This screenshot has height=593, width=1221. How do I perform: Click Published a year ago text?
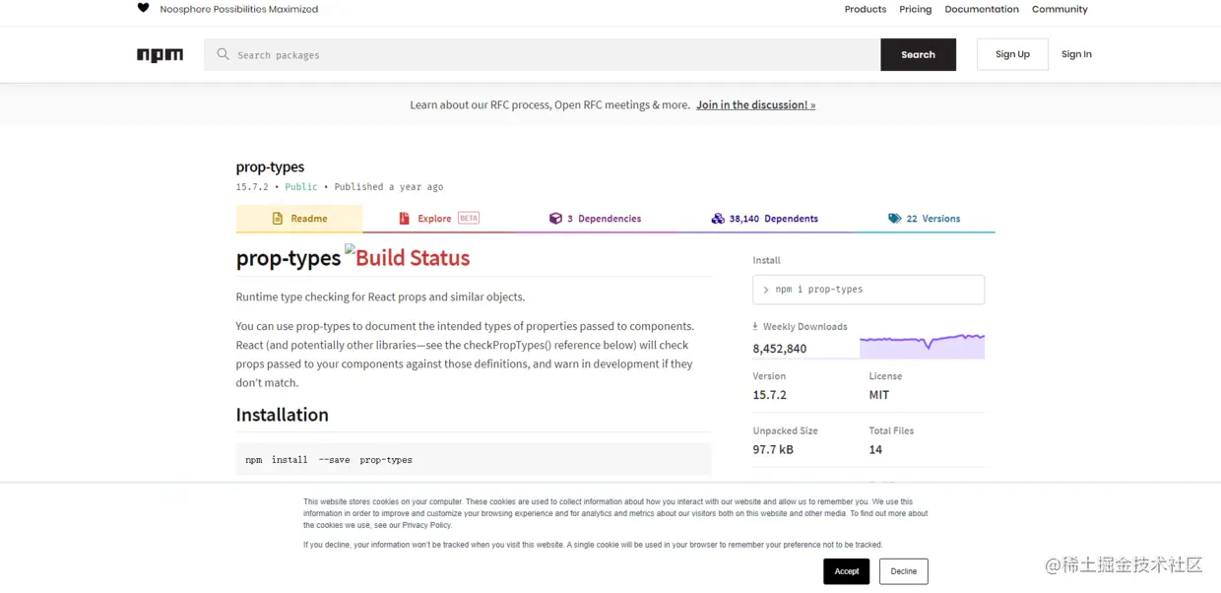pyautogui.click(x=389, y=187)
